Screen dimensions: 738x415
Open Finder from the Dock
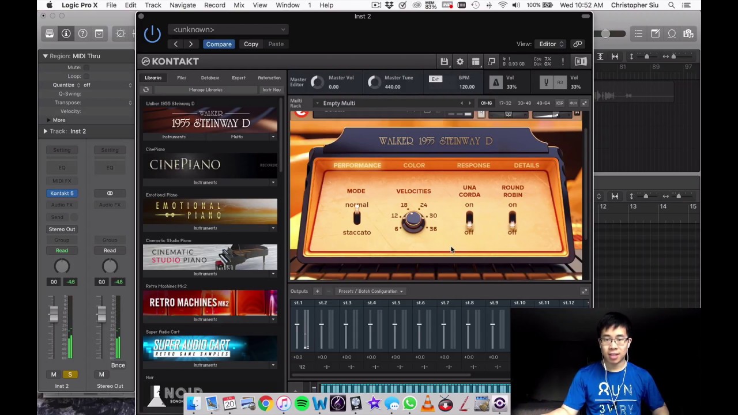(193, 403)
